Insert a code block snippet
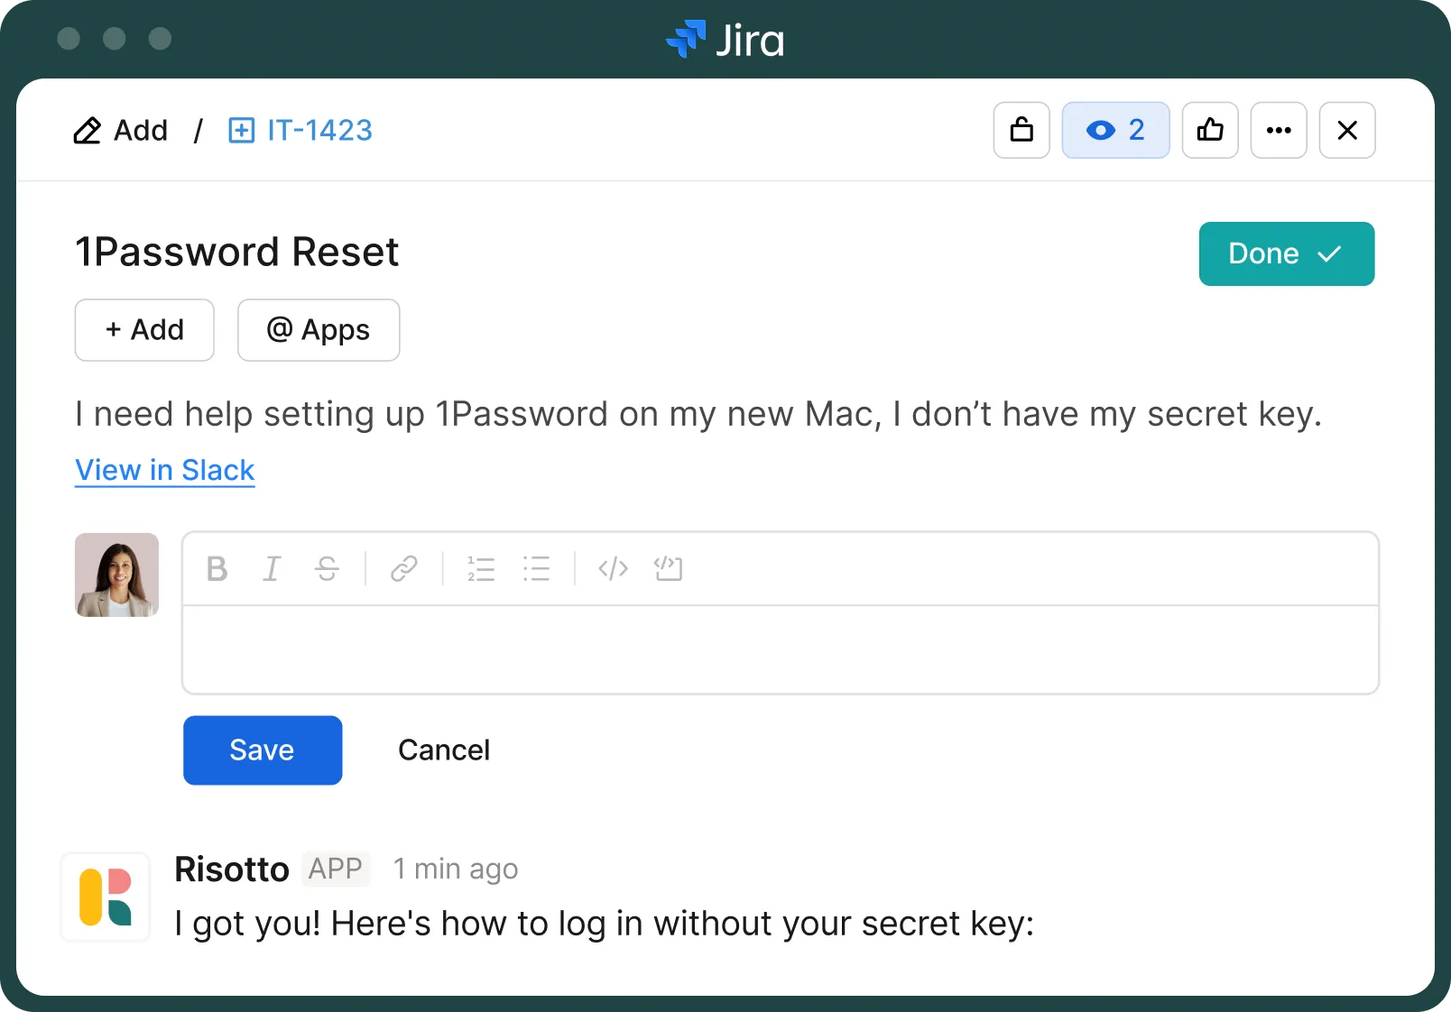The image size is (1451, 1012). tap(669, 569)
